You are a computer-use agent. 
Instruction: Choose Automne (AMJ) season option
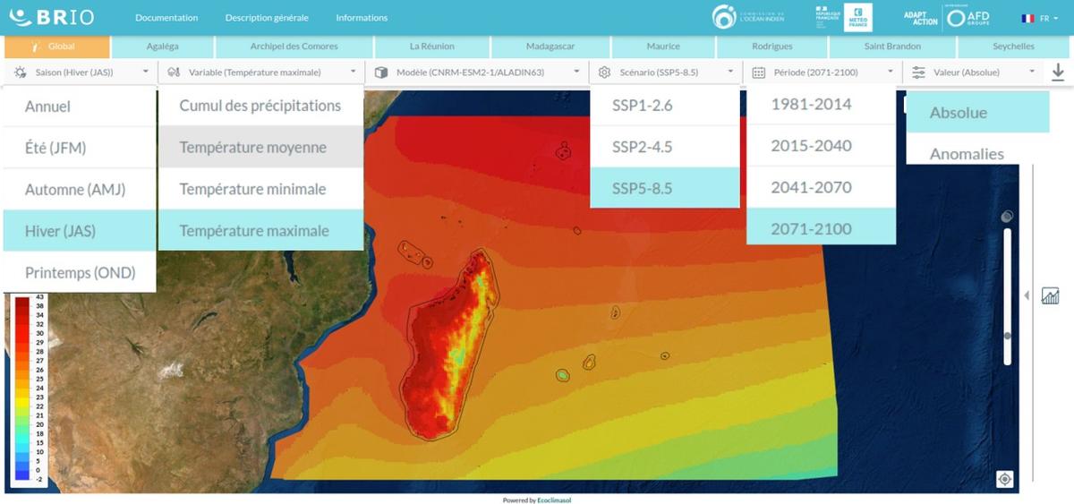[x=80, y=189]
